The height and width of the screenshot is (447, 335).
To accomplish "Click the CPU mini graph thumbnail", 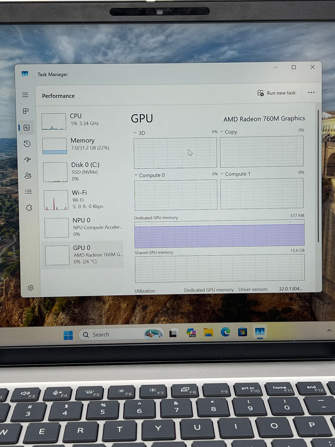I will click(x=54, y=121).
